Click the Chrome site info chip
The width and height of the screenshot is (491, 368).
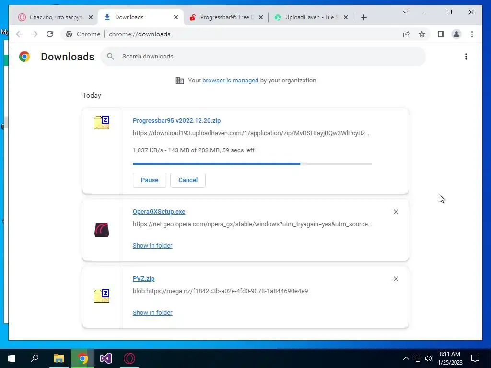pos(83,34)
